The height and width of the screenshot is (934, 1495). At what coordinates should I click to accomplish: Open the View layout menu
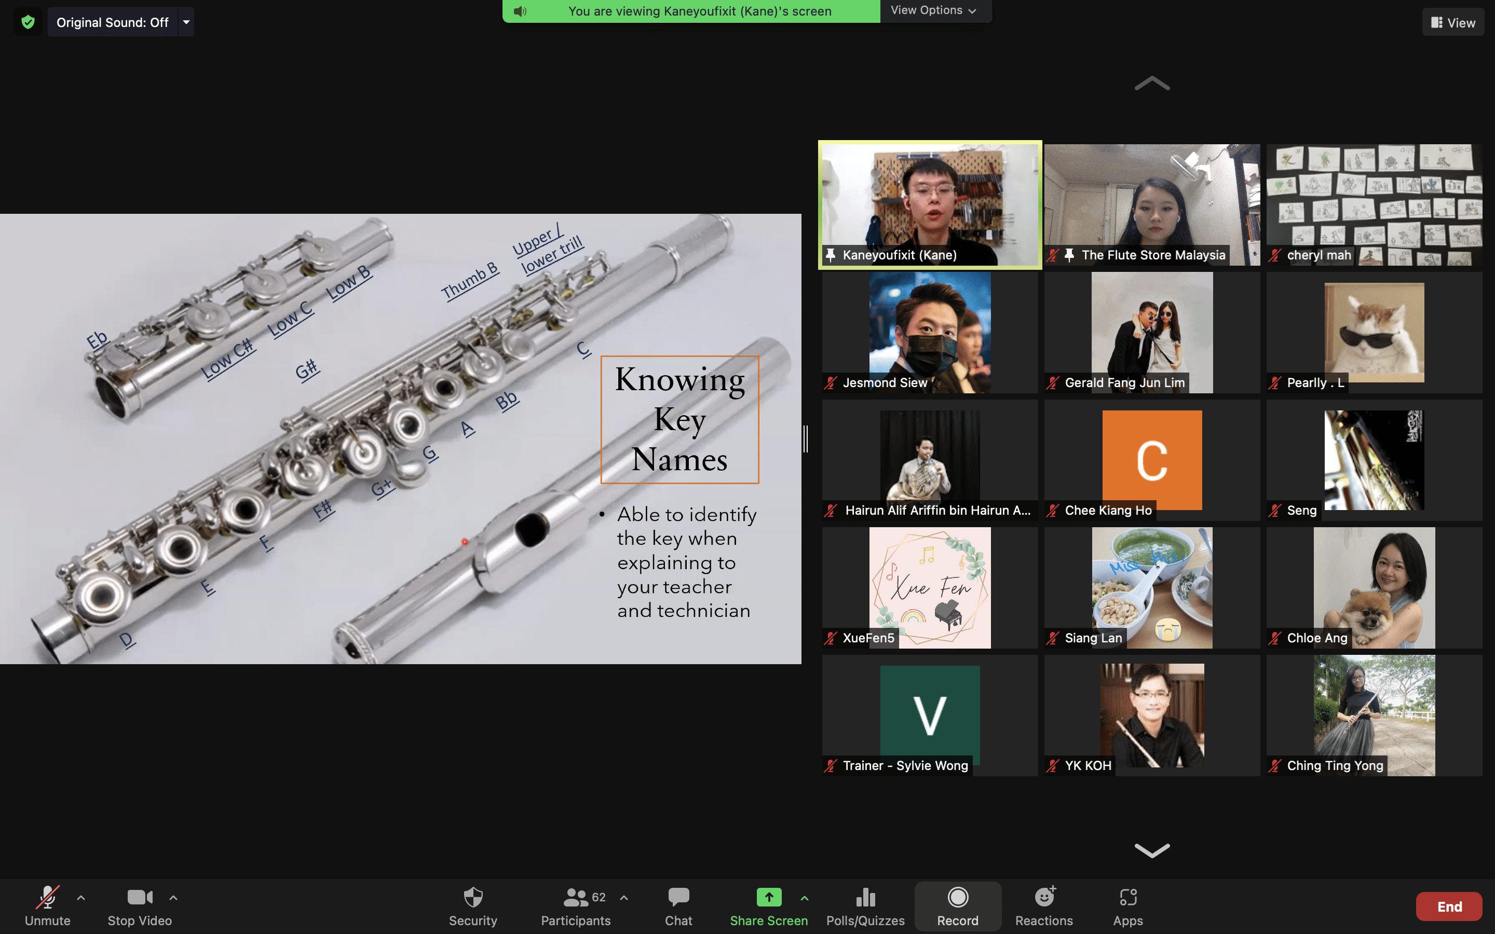(1453, 22)
